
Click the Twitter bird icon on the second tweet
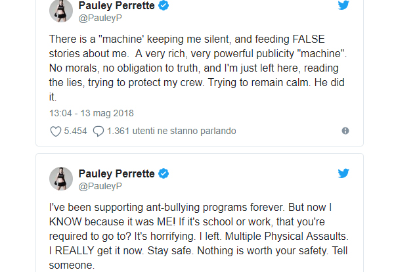[x=343, y=174]
